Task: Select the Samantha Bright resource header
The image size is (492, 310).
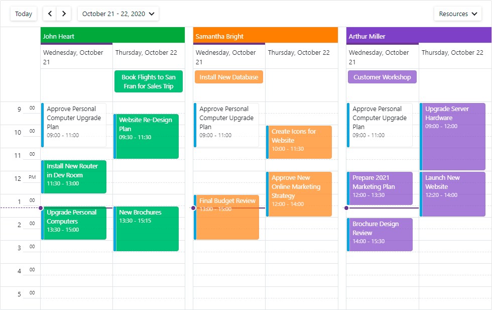Action: click(x=266, y=36)
